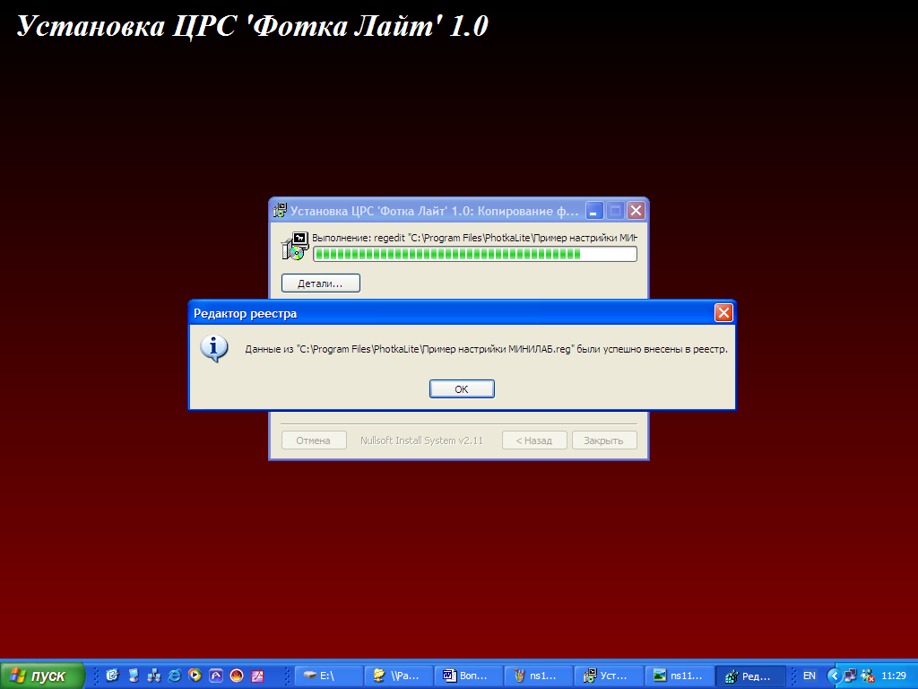Click the 11:29 clock in tray
The height and width of the screenshot is (689, 918).
(x=894, y=676)
